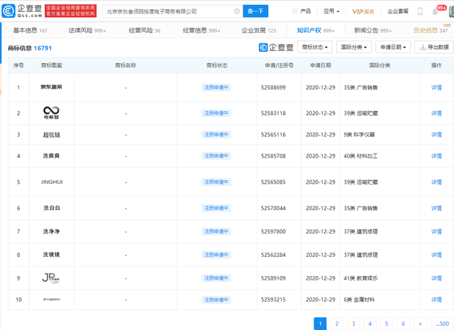Viewport: 454px width, 330px height.
Task: Click the 洗镜镜 trademark text
Action: click(52, 255)
